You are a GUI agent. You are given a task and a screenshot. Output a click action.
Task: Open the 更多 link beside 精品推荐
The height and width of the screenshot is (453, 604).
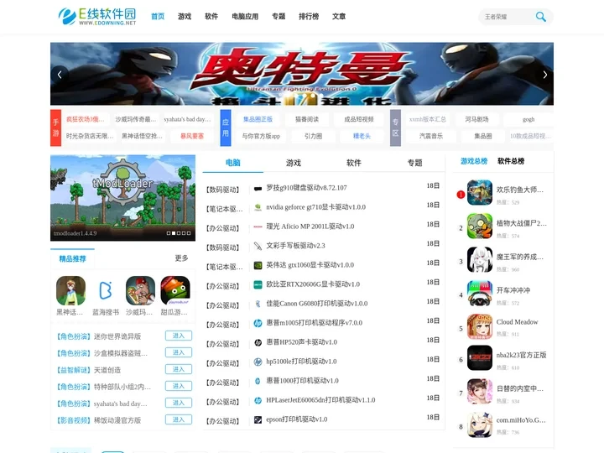pos(181,258)
